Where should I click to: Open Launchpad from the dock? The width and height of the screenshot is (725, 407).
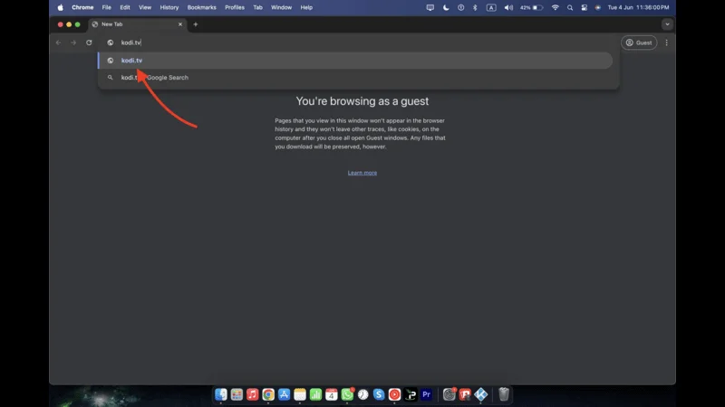pos(237,394)
